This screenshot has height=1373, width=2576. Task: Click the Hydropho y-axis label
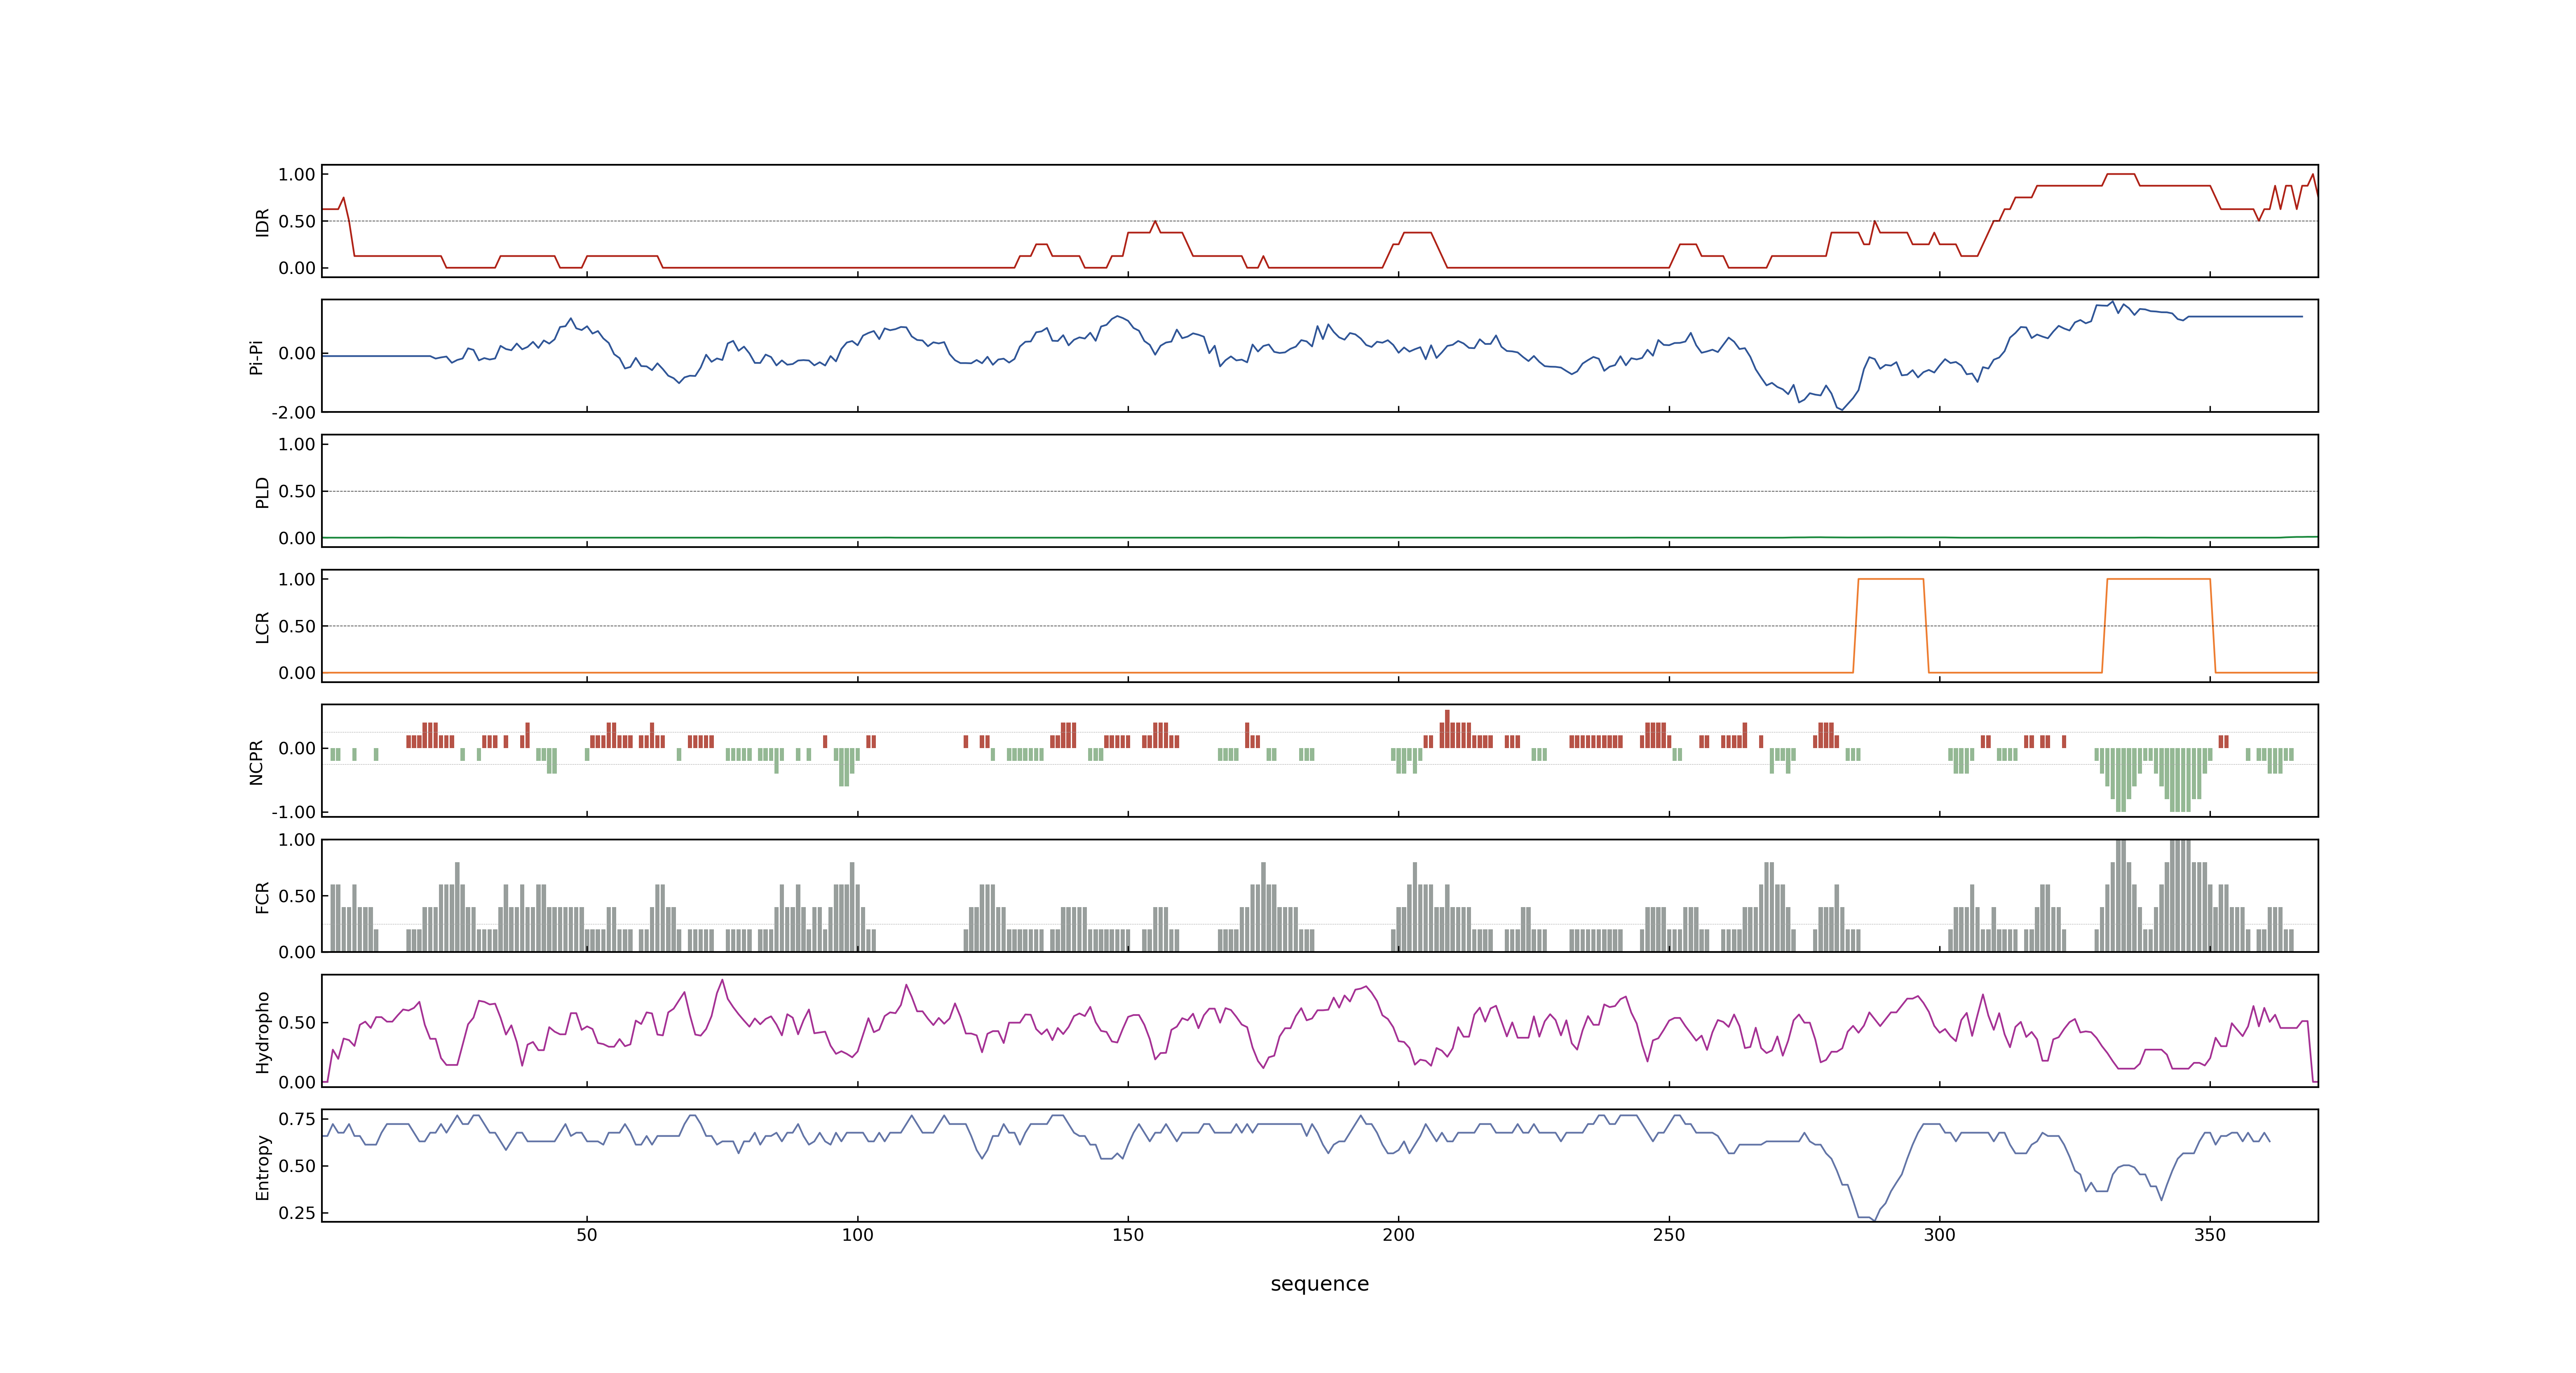pos(263,1032)
